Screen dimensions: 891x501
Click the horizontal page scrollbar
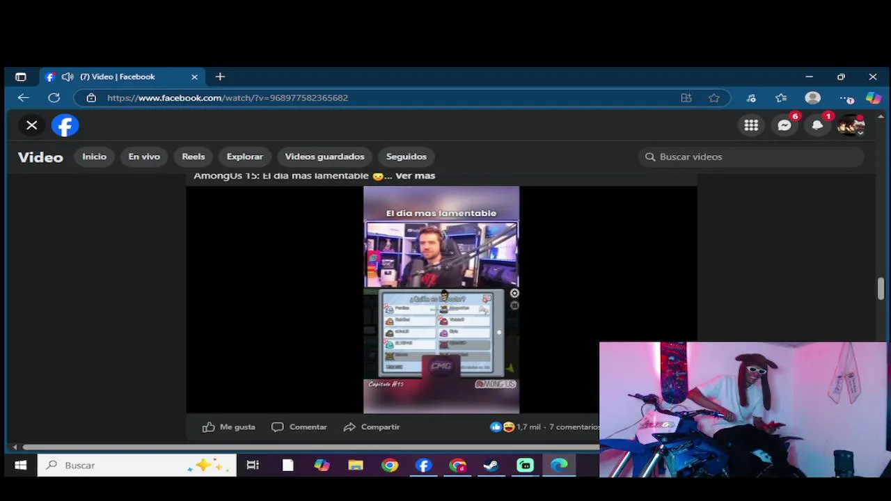point(310,447)
